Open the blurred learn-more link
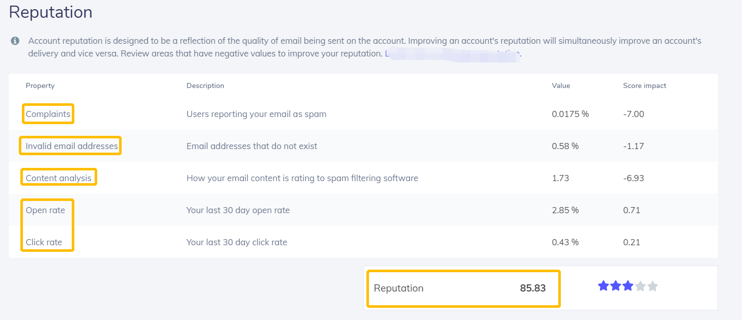 pos(453,54)
